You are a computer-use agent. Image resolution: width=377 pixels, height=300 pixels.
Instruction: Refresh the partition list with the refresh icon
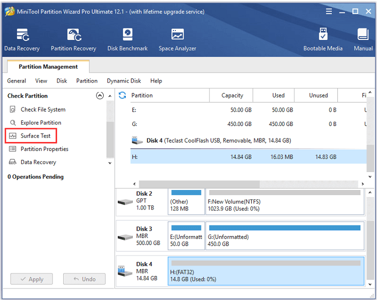coord(122,95)
